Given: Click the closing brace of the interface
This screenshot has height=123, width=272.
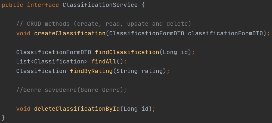Looking at the screenshot, I should 4,117.
